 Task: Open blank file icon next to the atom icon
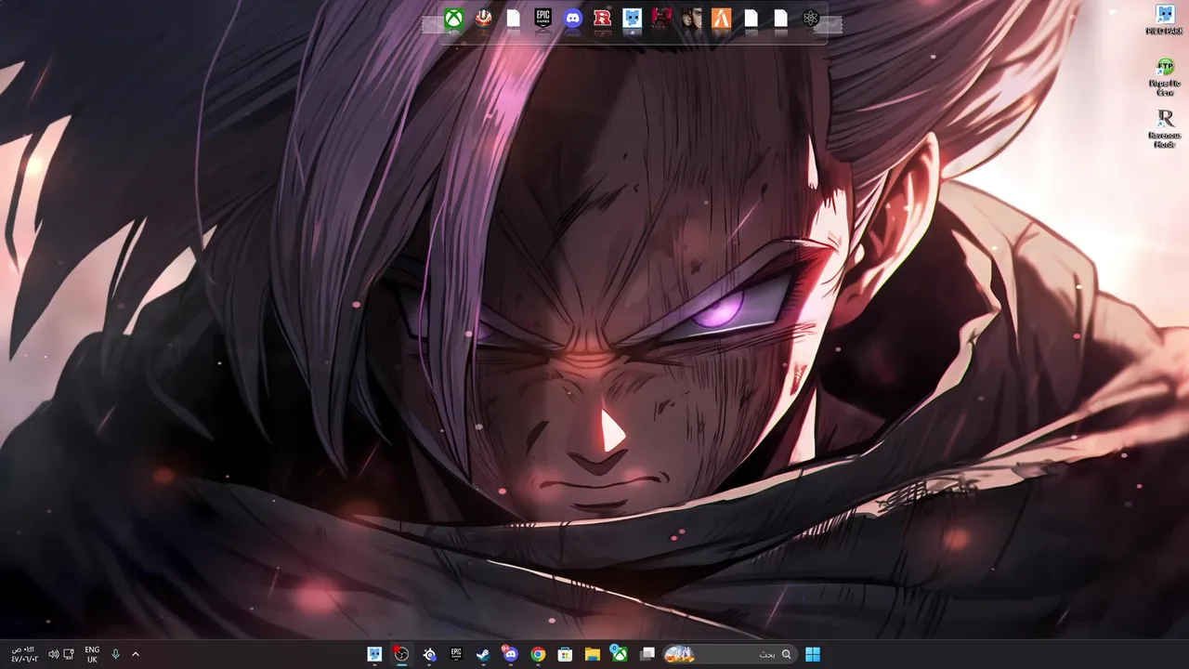tap(780, 19)
